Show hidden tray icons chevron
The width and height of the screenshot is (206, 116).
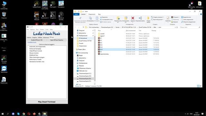185,114
